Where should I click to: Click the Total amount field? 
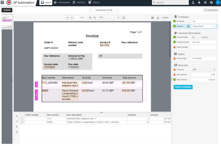[x=204, y=80]
